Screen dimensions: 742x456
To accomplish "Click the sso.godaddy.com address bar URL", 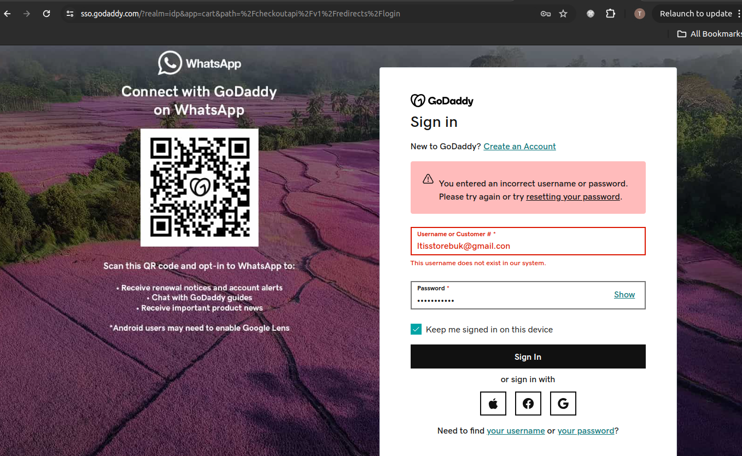I will point(241,14).
